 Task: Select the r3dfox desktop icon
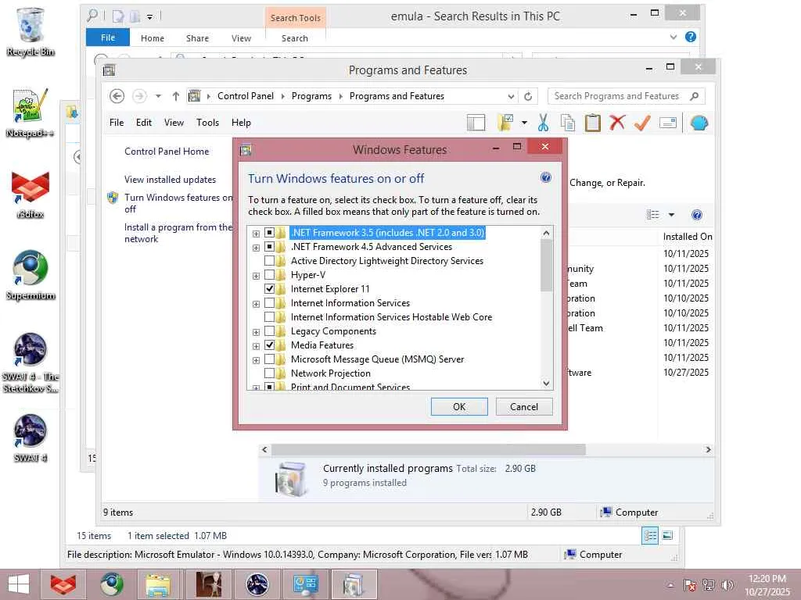point(31,195)
